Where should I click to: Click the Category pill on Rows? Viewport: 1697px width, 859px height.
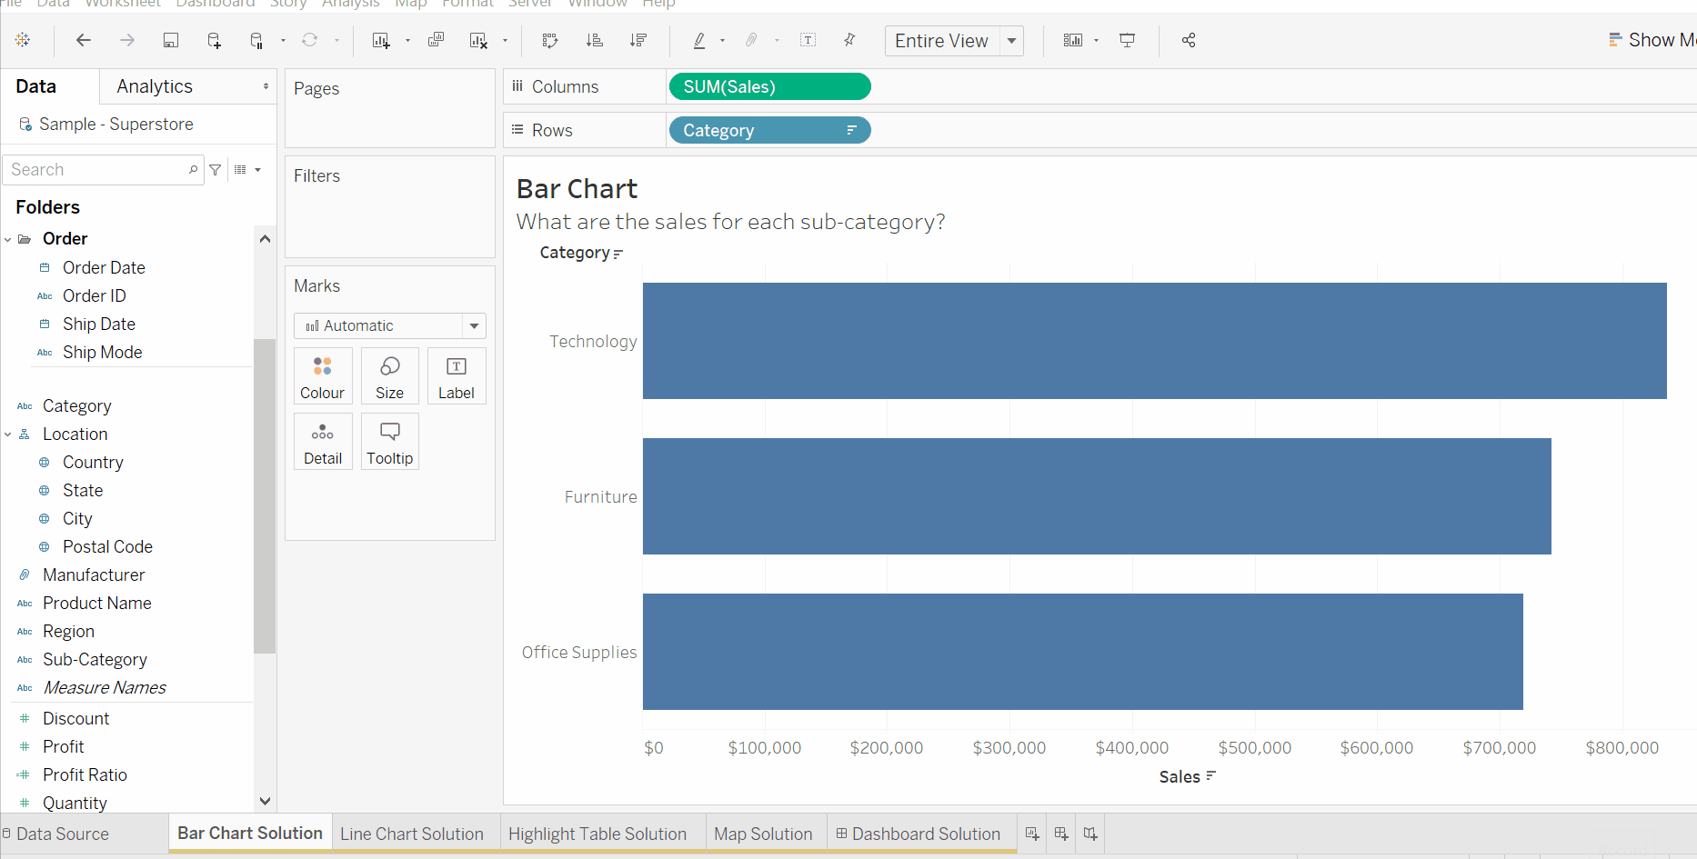(x=770, y=130)
